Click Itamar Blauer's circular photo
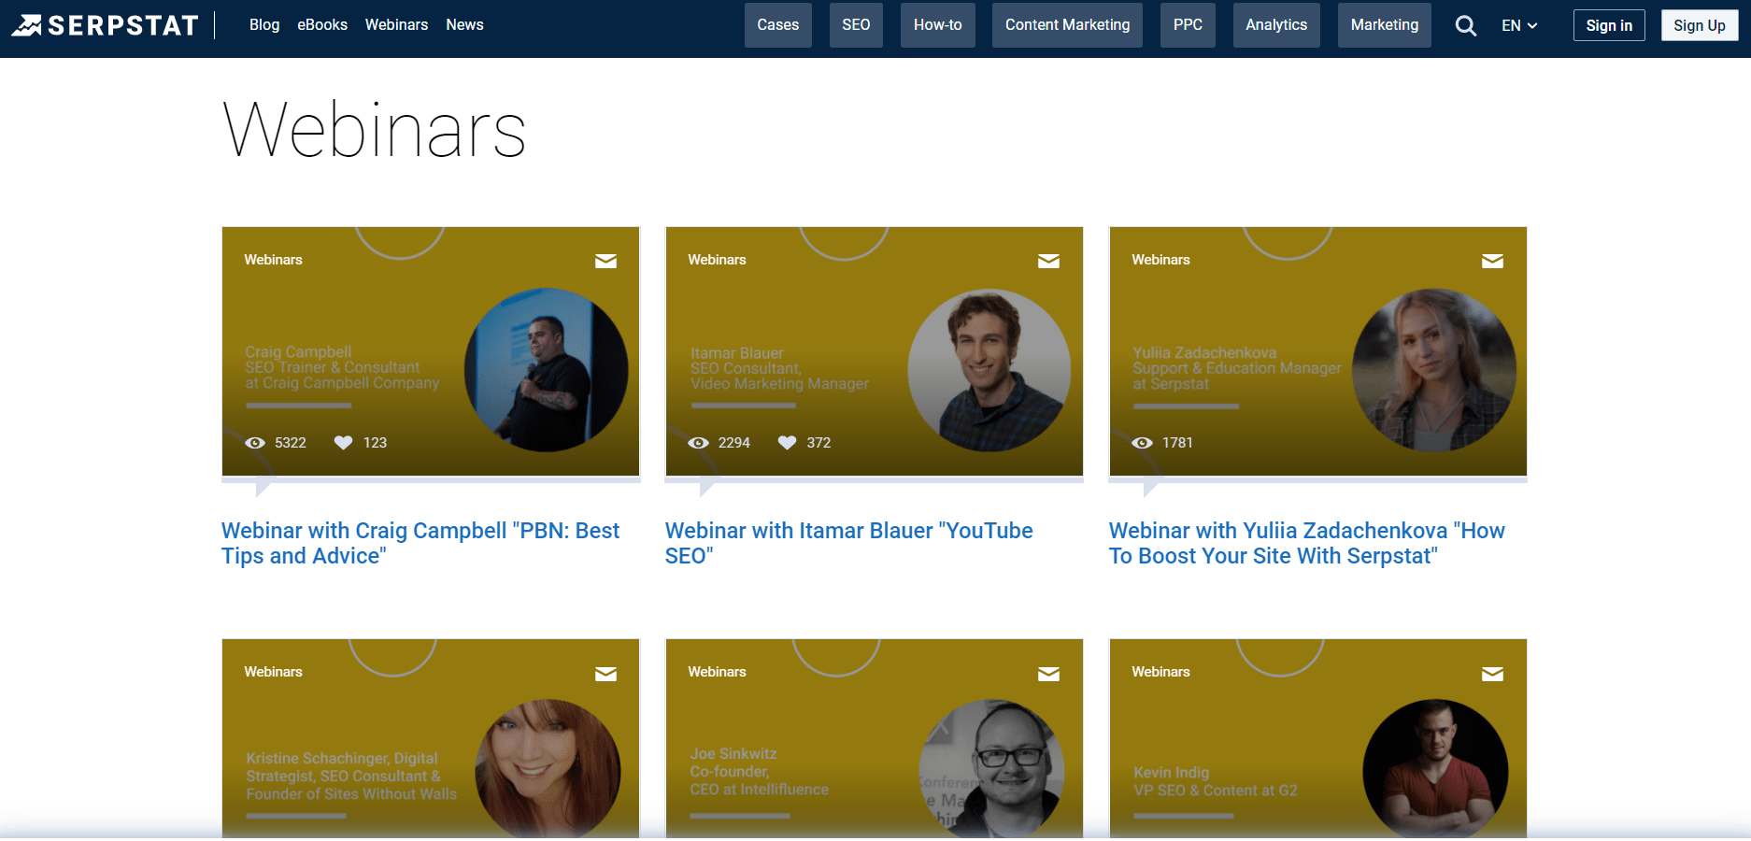Screen dimensions: 1751x841 989,370
